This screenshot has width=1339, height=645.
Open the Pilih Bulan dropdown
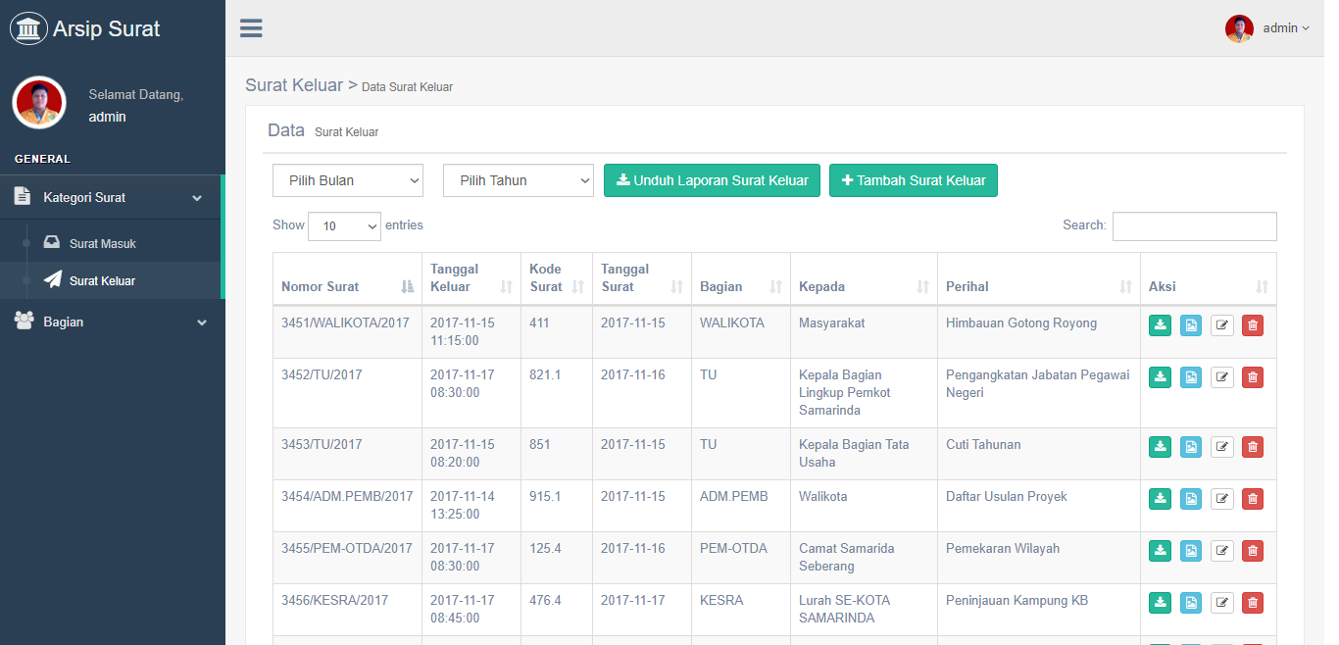[x=348, y=180]
